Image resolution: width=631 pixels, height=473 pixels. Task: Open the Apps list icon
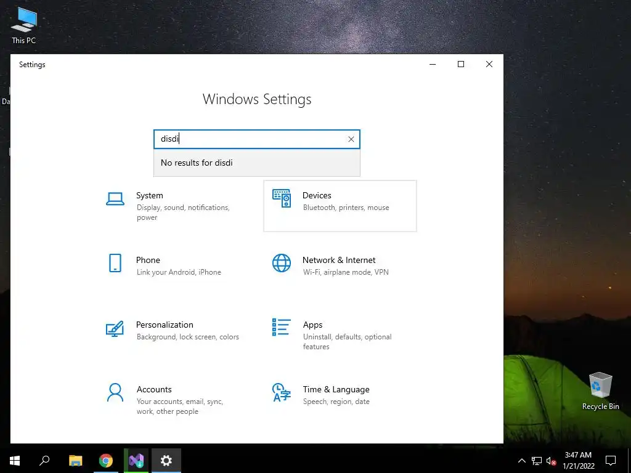[x=281, y=327]
